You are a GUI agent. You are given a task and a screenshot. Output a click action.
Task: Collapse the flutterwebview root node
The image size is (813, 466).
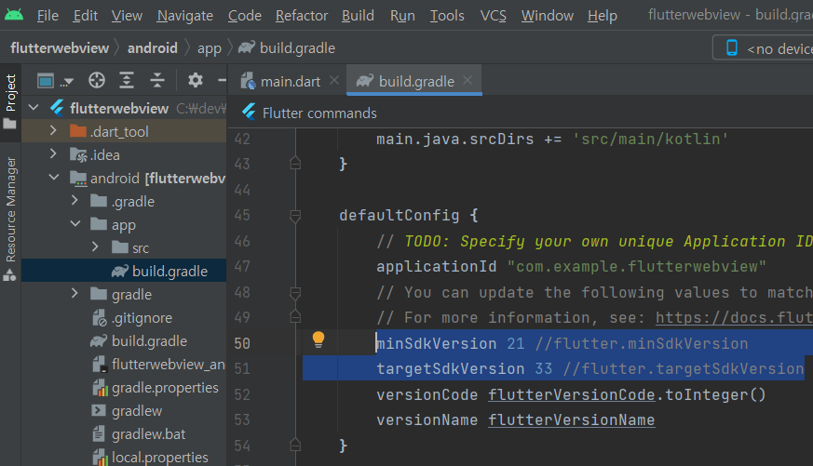34,108
